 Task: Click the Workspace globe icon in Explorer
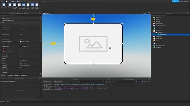pos(154,18)
